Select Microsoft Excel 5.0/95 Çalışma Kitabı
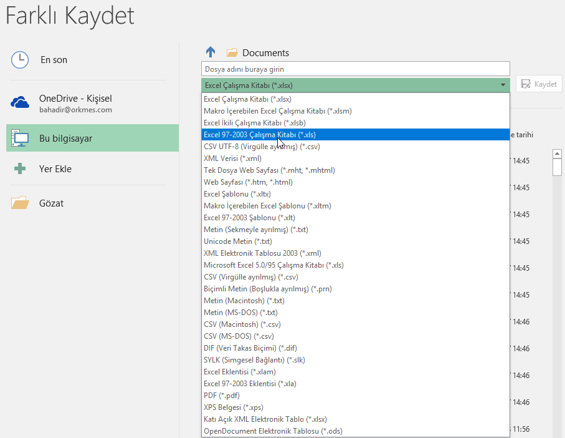Image resolution: width=565 pixels, height=438 pixels. click(x=356, y=265)
